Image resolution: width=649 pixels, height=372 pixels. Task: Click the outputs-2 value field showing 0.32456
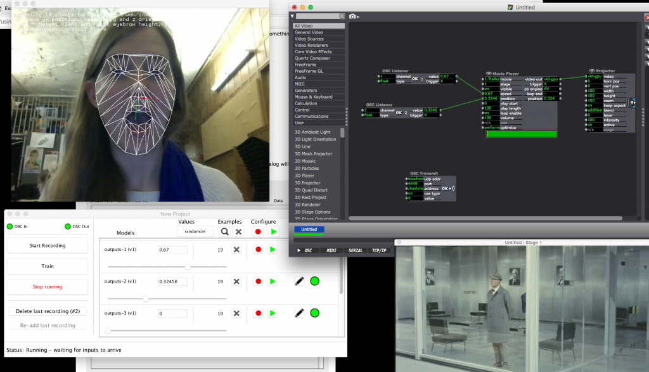172,282
